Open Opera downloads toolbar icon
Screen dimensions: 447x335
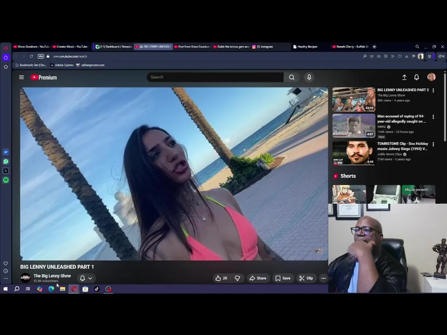coord(406,56)
